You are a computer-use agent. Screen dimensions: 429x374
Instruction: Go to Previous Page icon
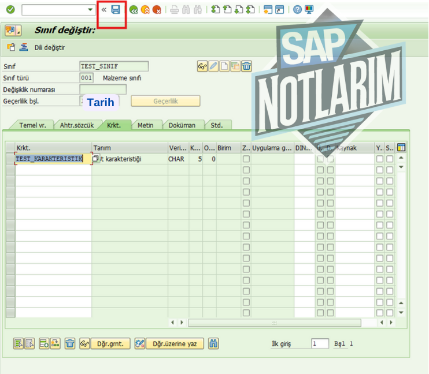point(227,10)
